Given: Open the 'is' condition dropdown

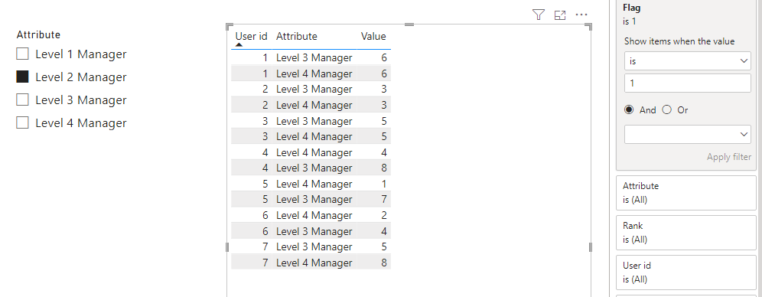Looking at the screenshot, I should pos(688,60).
